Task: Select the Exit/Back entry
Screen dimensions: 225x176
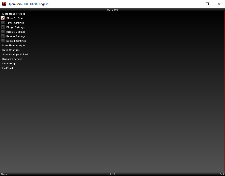Action: 8,68
